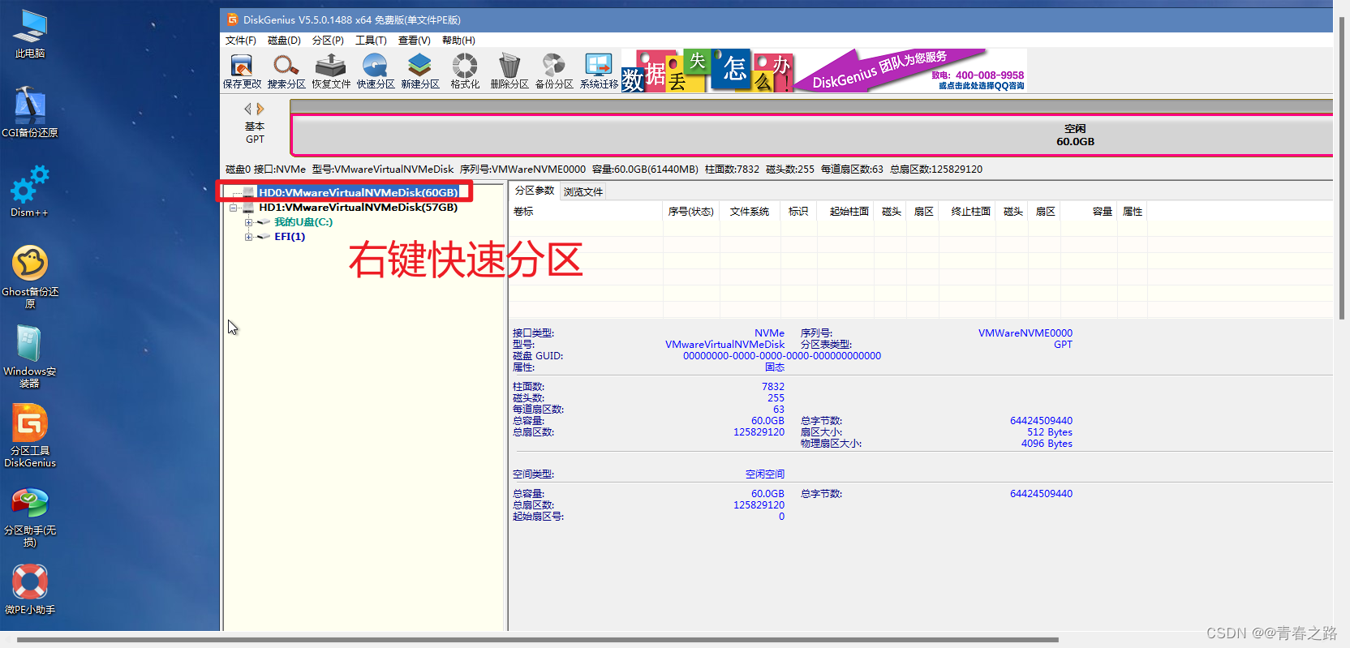Screen dimensions: 1350x648
Task: Go to the previous disk with the left arrow
Action: 248,109
